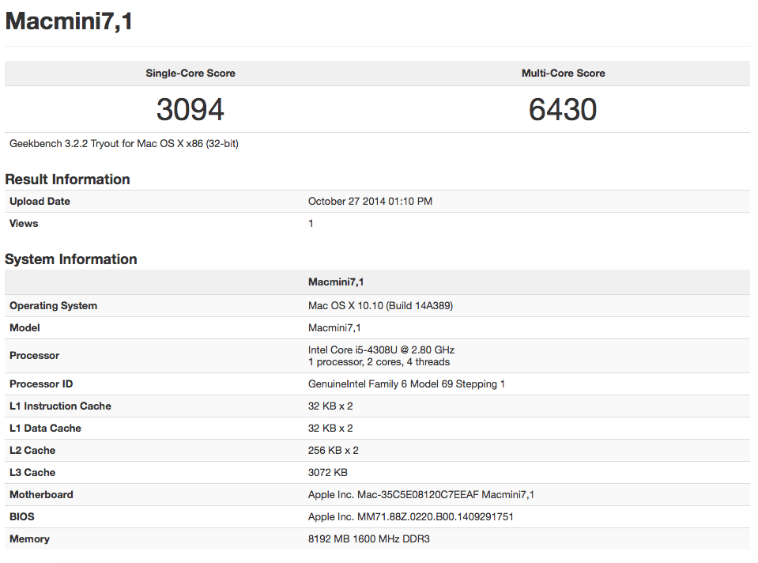758x563 pixels.
Task: Select the L2 Cache row label
Action: (x=32, y=450)
